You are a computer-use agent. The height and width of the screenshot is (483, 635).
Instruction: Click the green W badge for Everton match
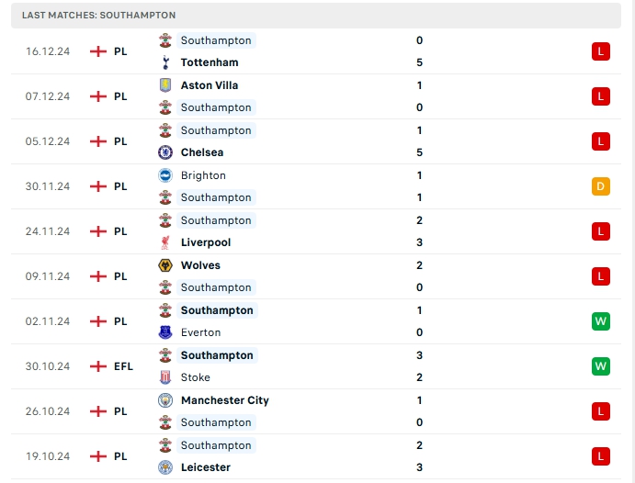(601, 321)
